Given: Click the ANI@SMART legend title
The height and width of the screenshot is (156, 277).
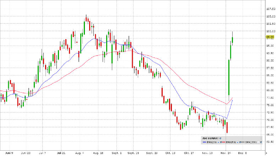Looking at the screenshot, I should click(x=211, y=138).
